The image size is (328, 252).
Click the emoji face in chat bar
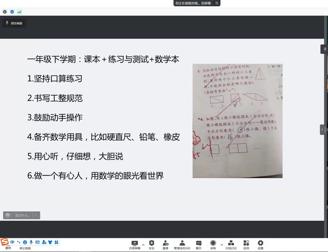[8, 215]
